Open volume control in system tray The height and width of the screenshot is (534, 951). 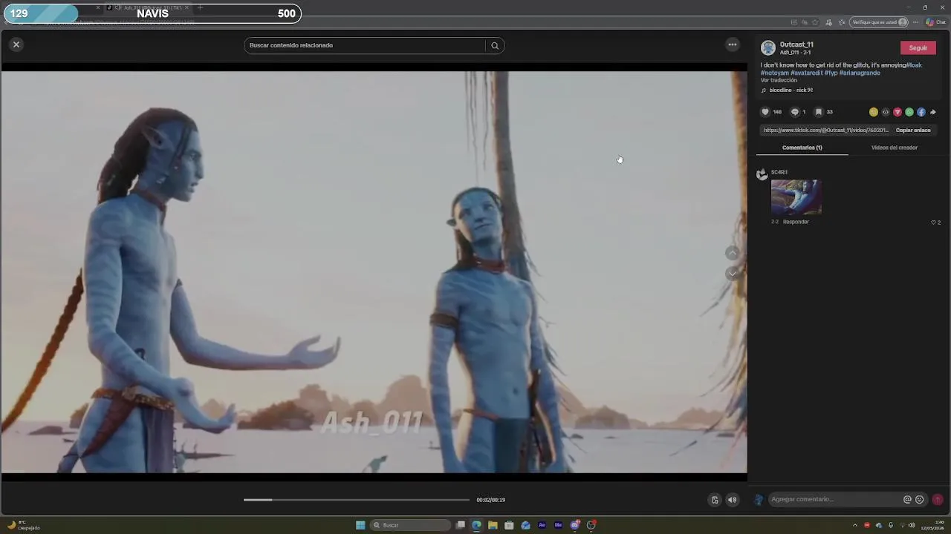(x=912, y=525)
